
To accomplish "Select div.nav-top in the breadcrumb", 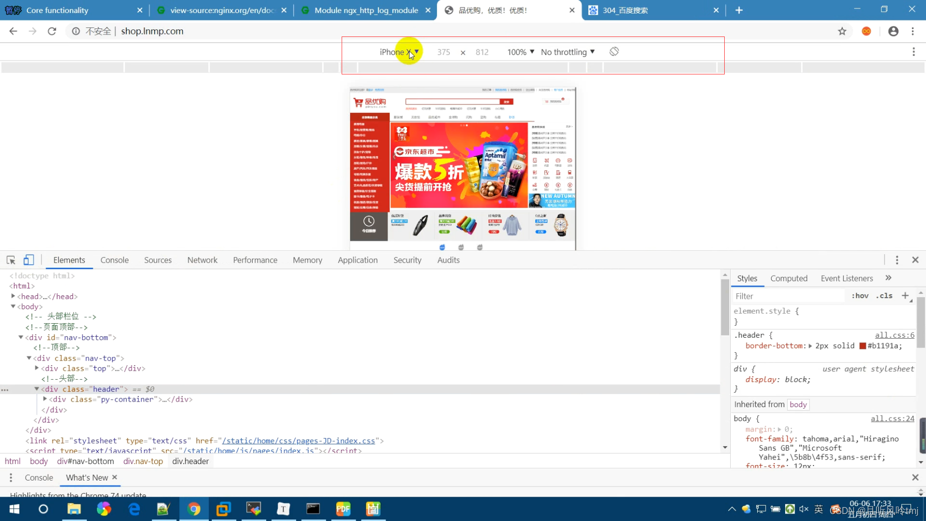I will pyautogui.click(x=143, y=461).
